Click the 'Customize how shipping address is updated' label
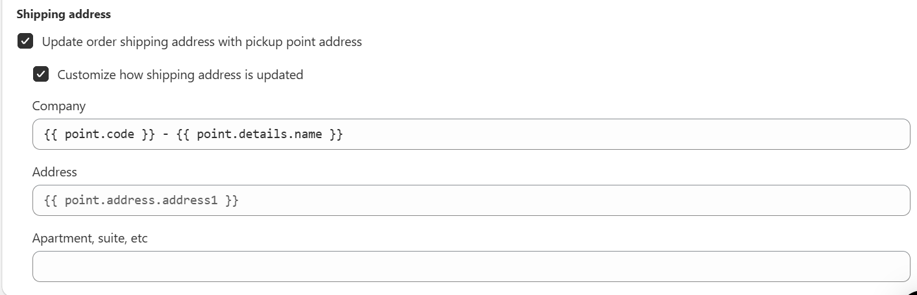The image size is (917, 295). click(x=180, y=75)
